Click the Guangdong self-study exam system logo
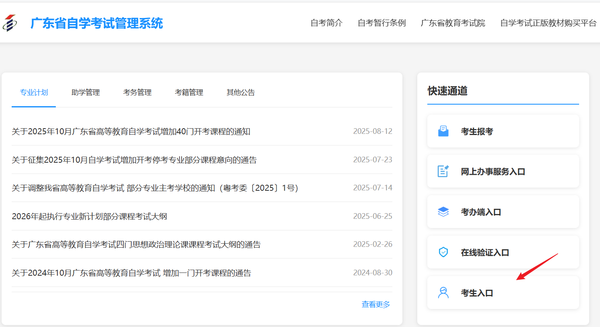600x327 pixels. (x=10, y=23)
